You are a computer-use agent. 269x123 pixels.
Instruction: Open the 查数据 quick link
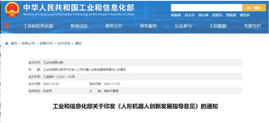pos(231,15)
